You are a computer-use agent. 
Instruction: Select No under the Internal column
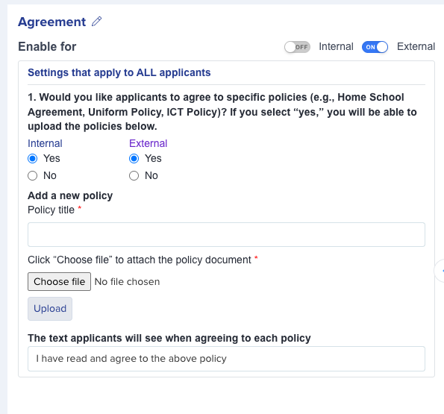(x=33, y=176)
